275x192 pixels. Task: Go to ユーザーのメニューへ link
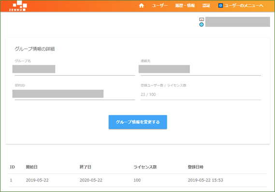click(244, 6)
